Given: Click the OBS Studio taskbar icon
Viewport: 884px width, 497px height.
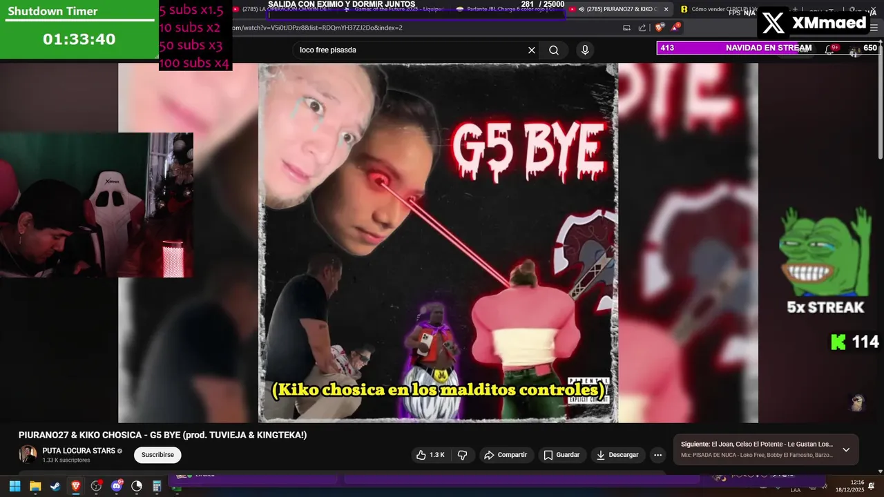Looking at the screenshot, I should [96, 487].
